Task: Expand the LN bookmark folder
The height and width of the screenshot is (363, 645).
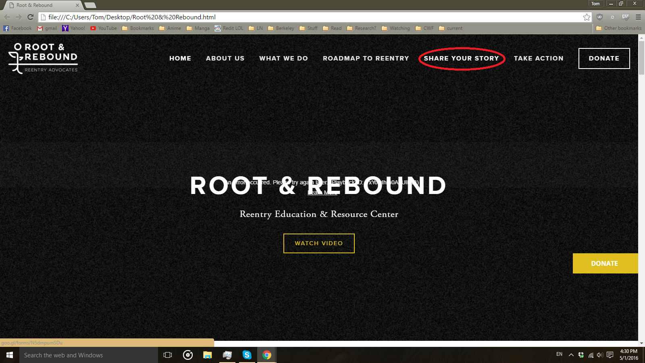Action: [256, 28]
